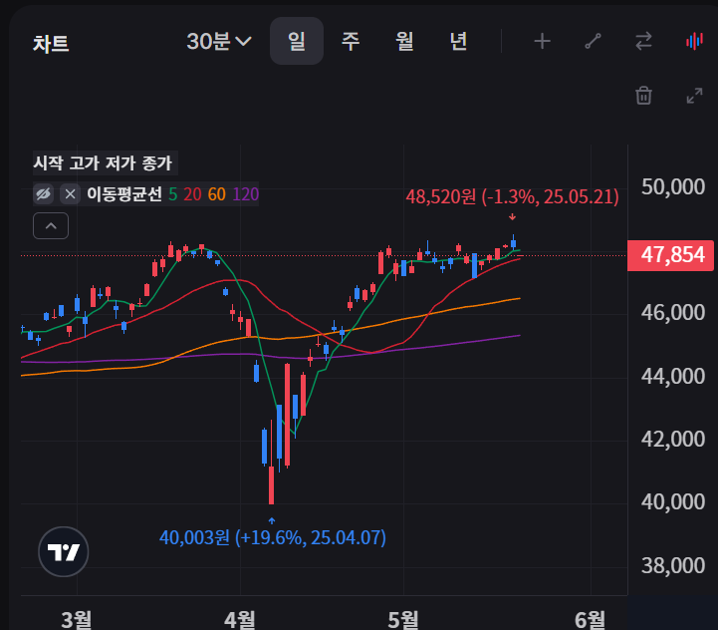Click the green 5 moving average period
718x630 pixels.
point(172,194)
